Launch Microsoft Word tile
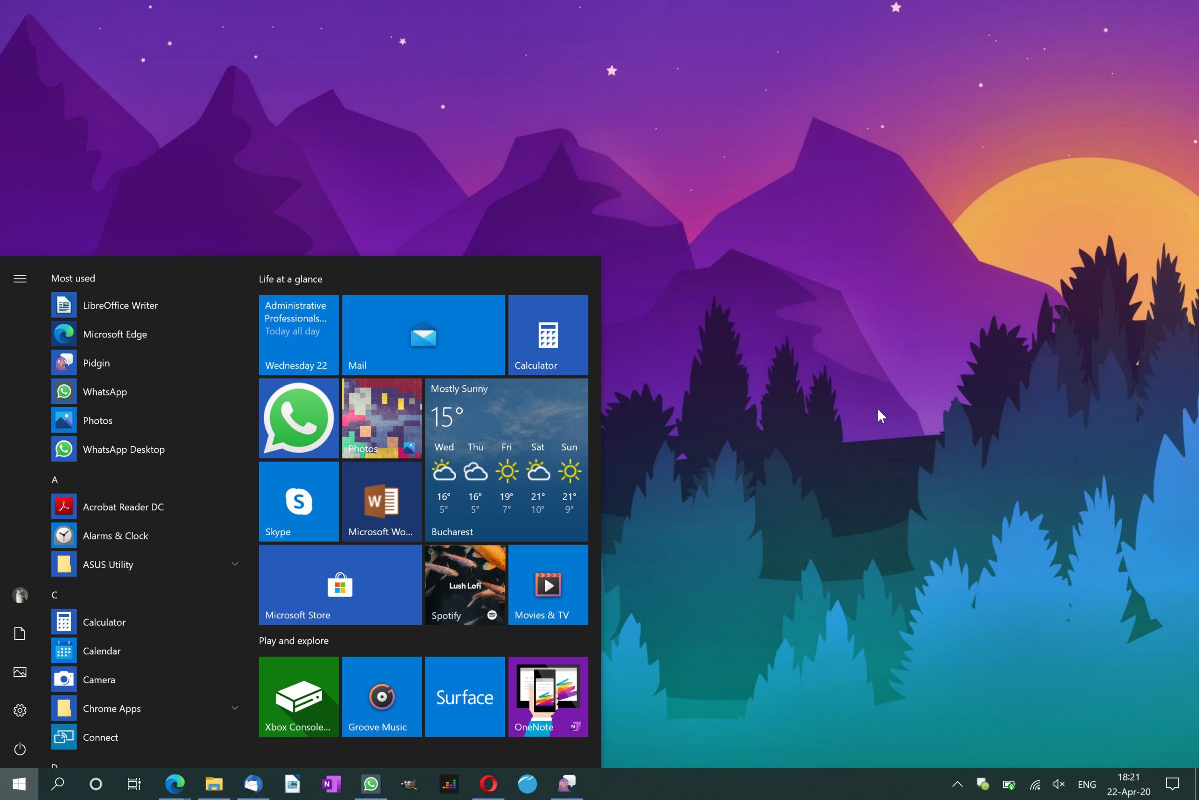 (x=382, y=500)
